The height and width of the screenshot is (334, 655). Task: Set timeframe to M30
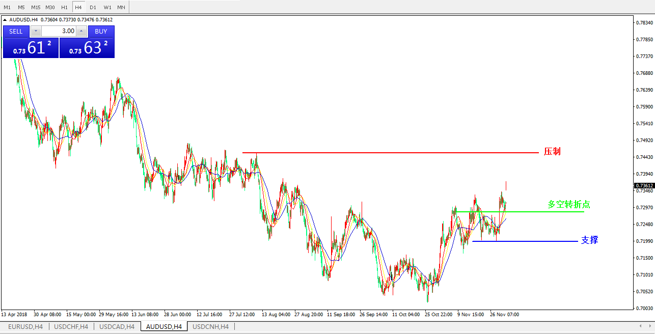(50, 7)
